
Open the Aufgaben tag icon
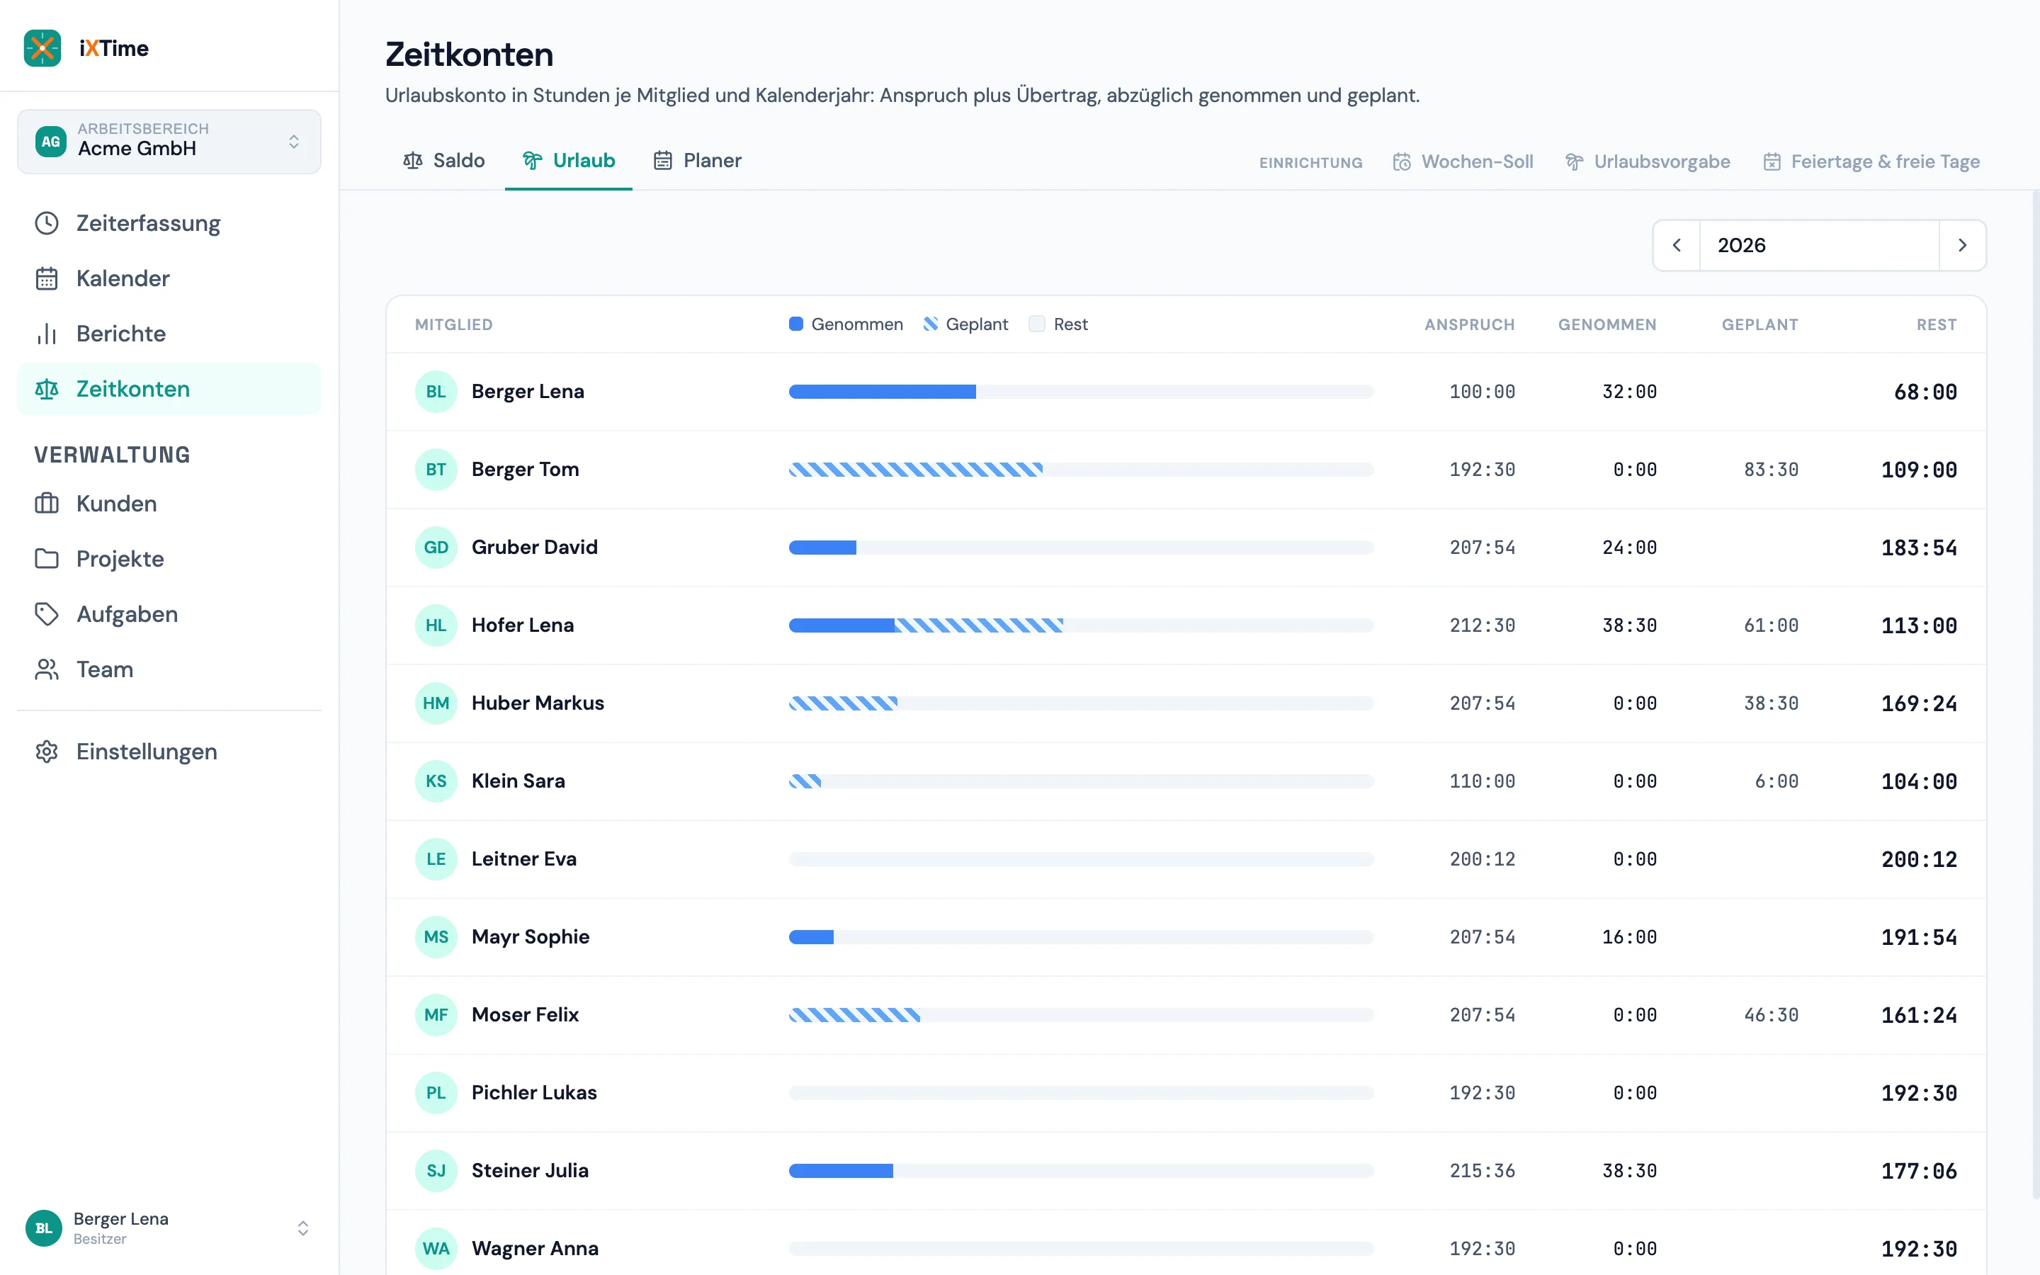[x=46, y=614]
